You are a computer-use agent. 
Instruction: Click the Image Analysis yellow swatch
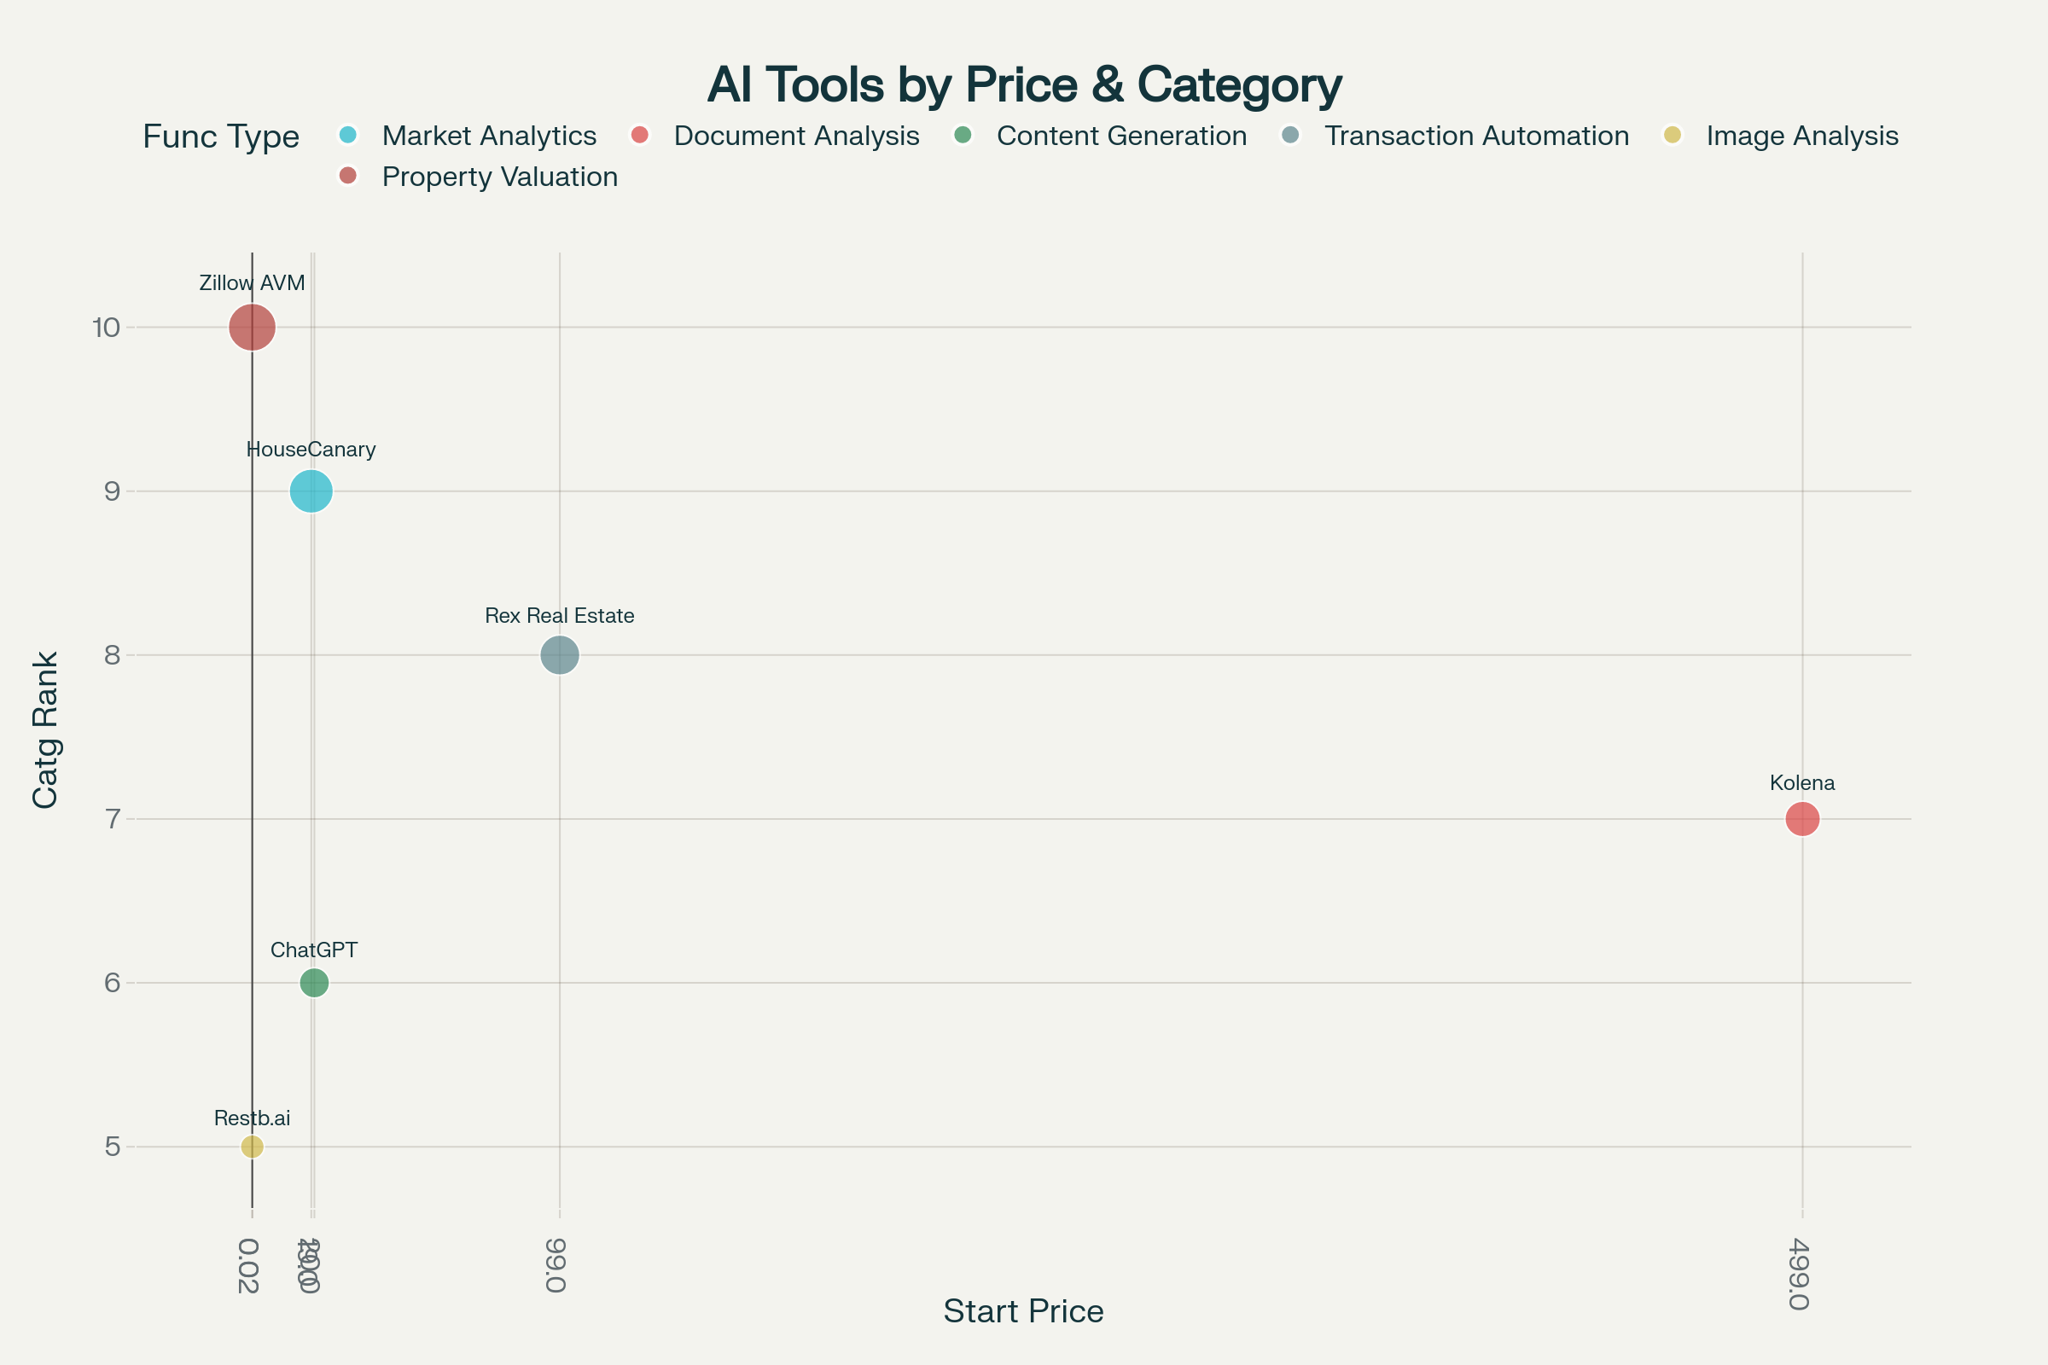point(1672,135)
